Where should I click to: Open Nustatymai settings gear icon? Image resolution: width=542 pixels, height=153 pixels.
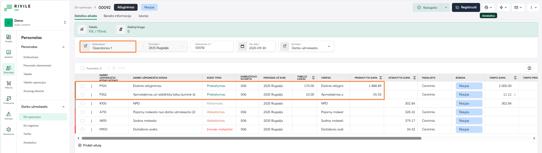coord(9,130)
